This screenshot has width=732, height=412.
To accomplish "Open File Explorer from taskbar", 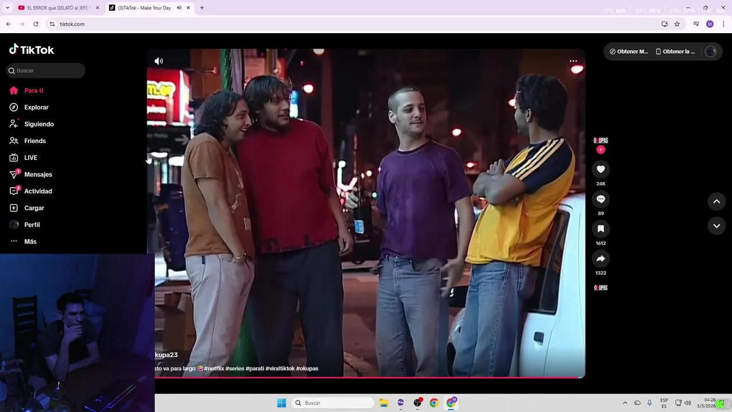I will click(x=384, y=403).
